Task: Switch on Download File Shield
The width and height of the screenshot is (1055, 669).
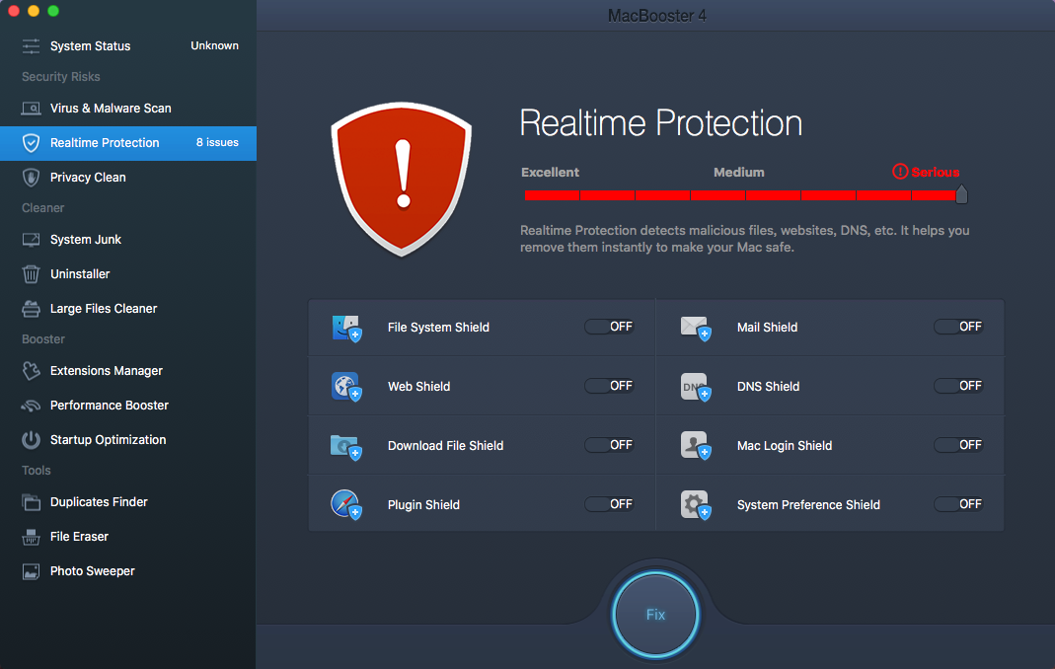Action: pos(609,445)
